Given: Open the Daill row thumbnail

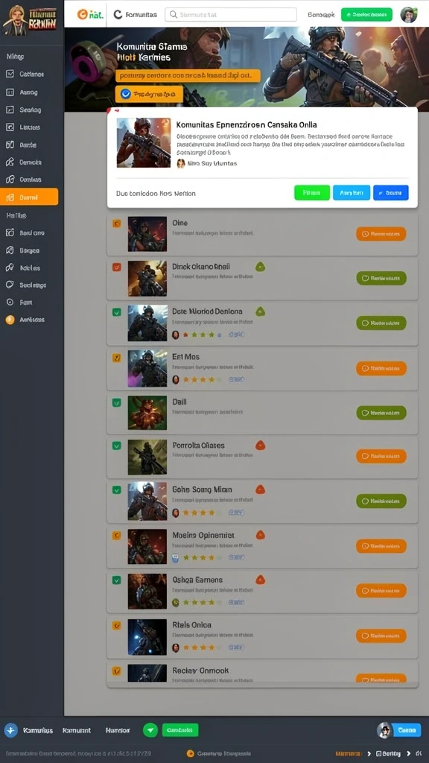Looking at the screenshot, I should click(x=147, y=413).
